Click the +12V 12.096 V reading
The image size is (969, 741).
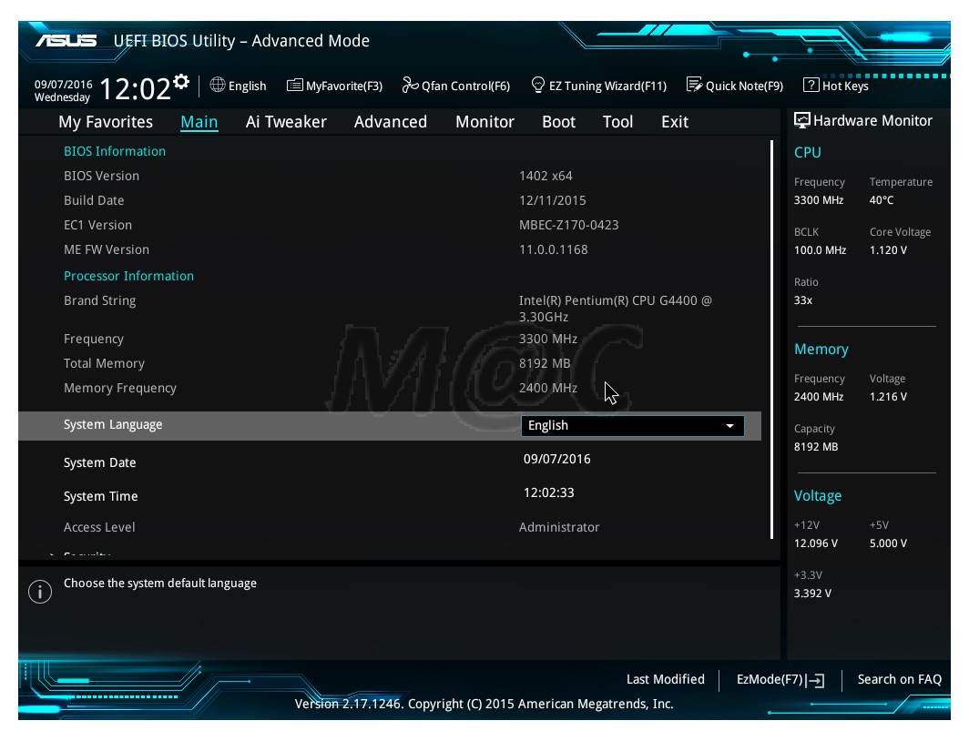click(x=816, y=543)
